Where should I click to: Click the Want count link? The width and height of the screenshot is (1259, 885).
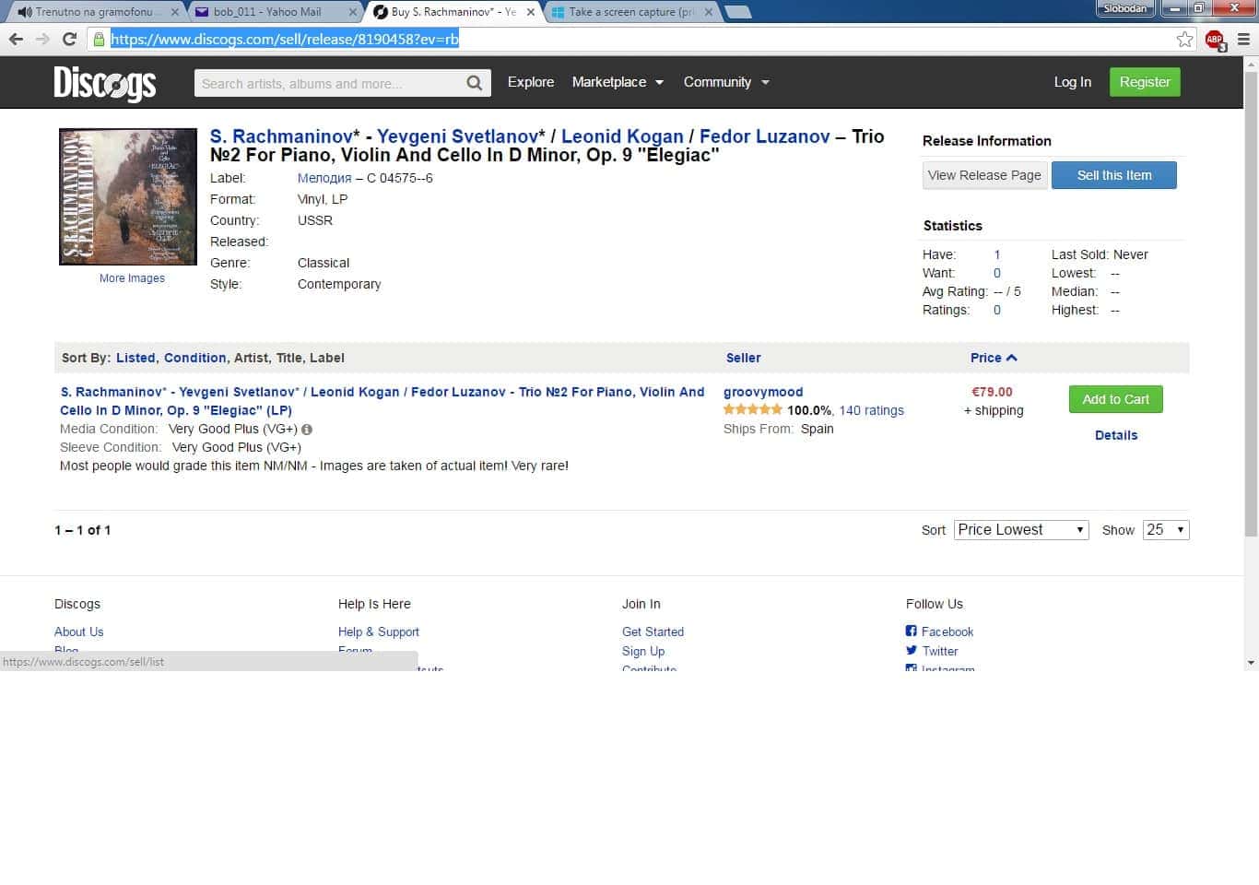point(997,273)
